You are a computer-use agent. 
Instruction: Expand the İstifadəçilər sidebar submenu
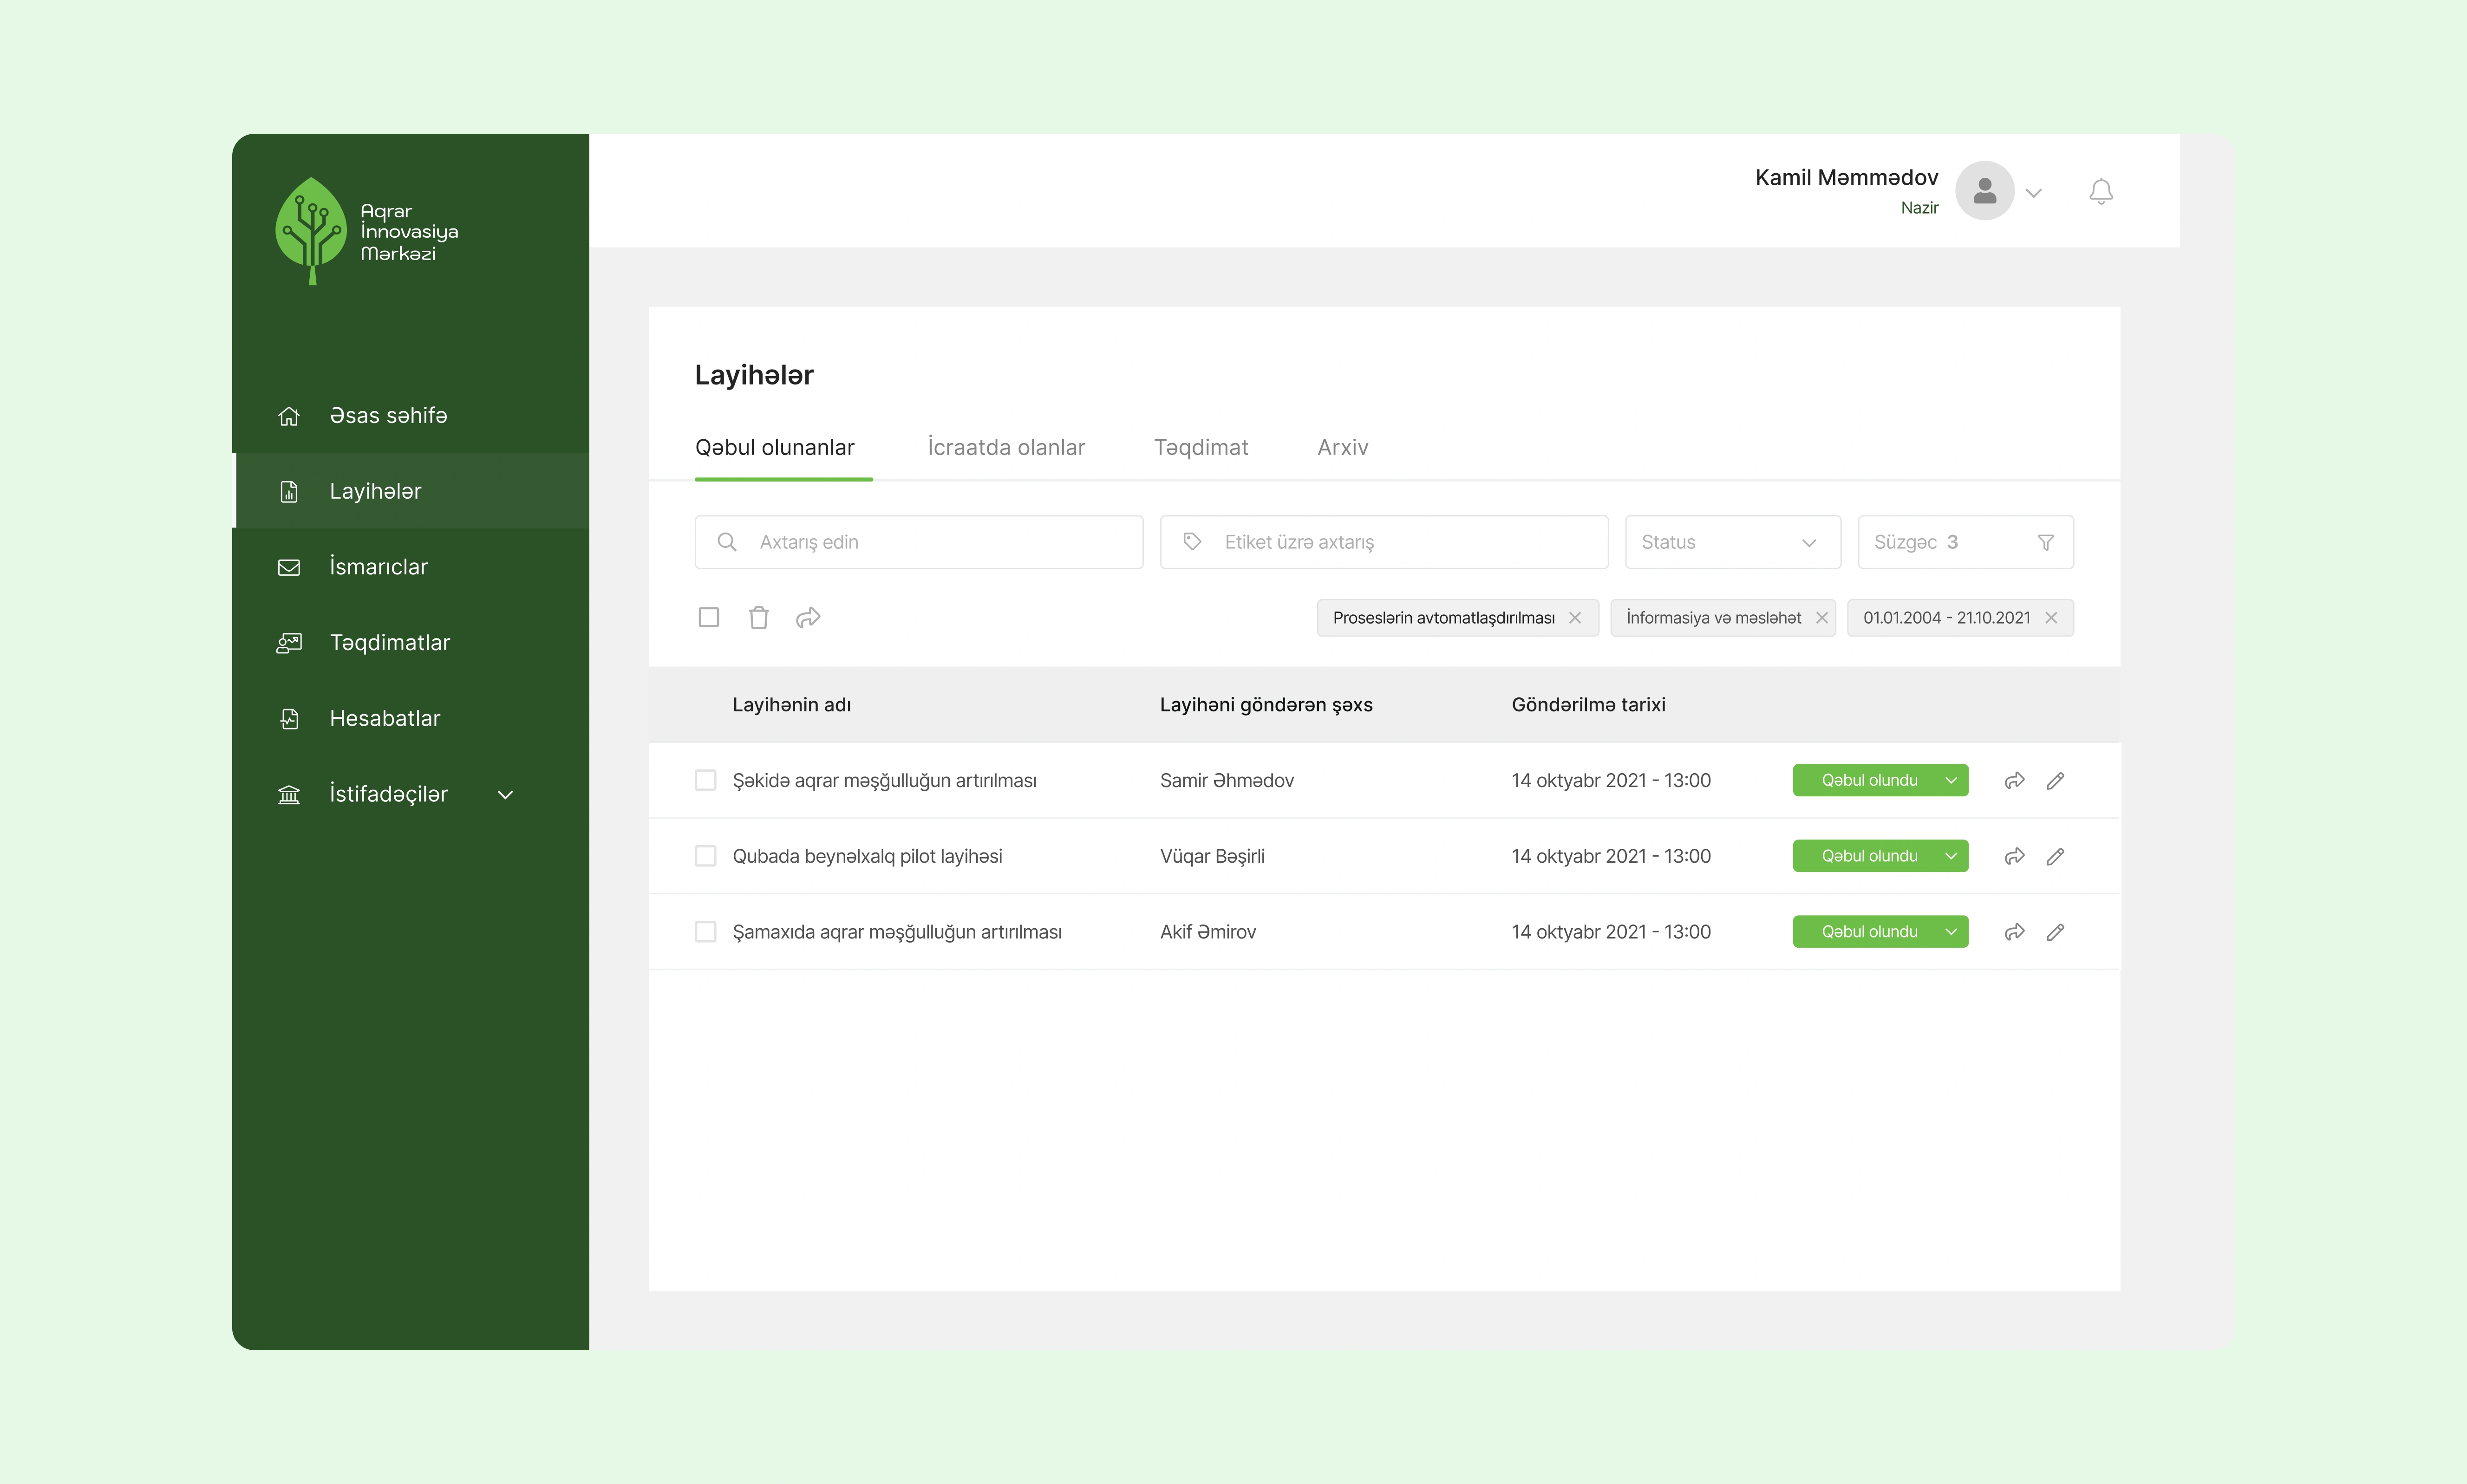pos(505,794)
